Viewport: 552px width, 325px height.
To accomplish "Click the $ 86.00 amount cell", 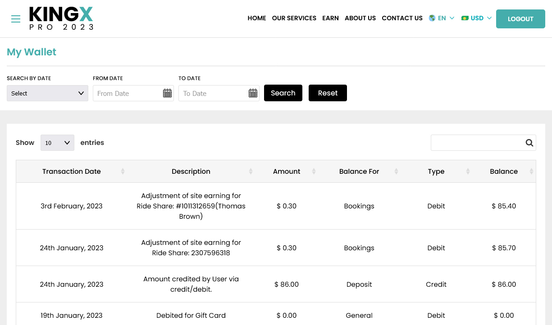I will [287, 284].
